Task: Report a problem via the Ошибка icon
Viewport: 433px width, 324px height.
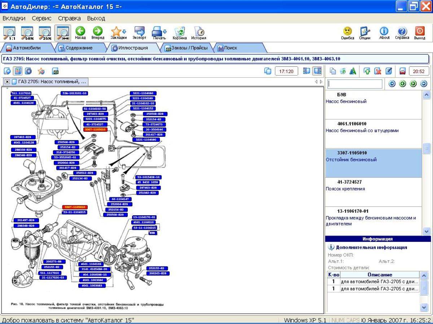Action: (x=347, y=32)
